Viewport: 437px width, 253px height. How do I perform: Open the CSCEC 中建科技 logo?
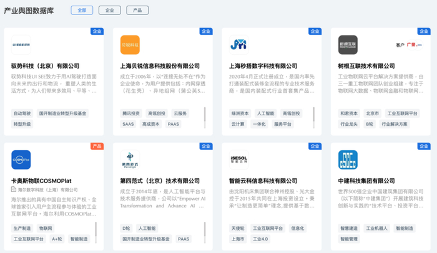[x=348, y=160]
